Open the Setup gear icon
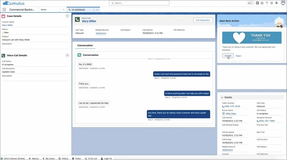287x160 pixels. click(x=272, y=3)
